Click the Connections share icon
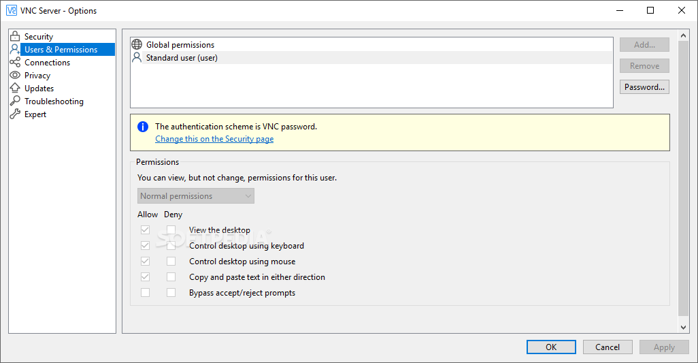The width and height of the screenshot is (698, 363). pyautogui.click(x=15, y=63)
